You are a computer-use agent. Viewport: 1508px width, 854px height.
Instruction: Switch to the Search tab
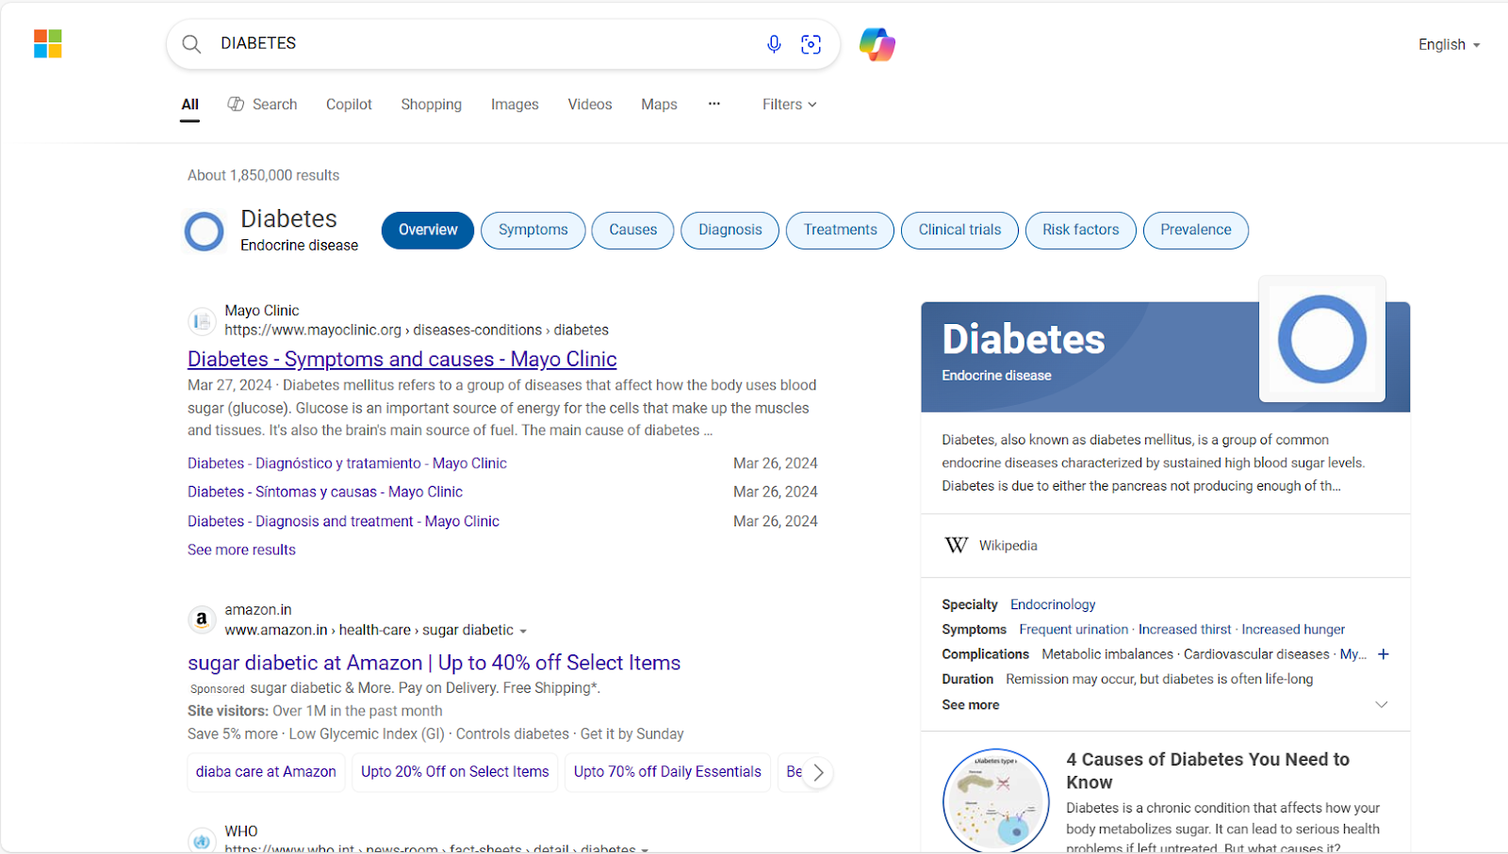(x=262, y=105)
